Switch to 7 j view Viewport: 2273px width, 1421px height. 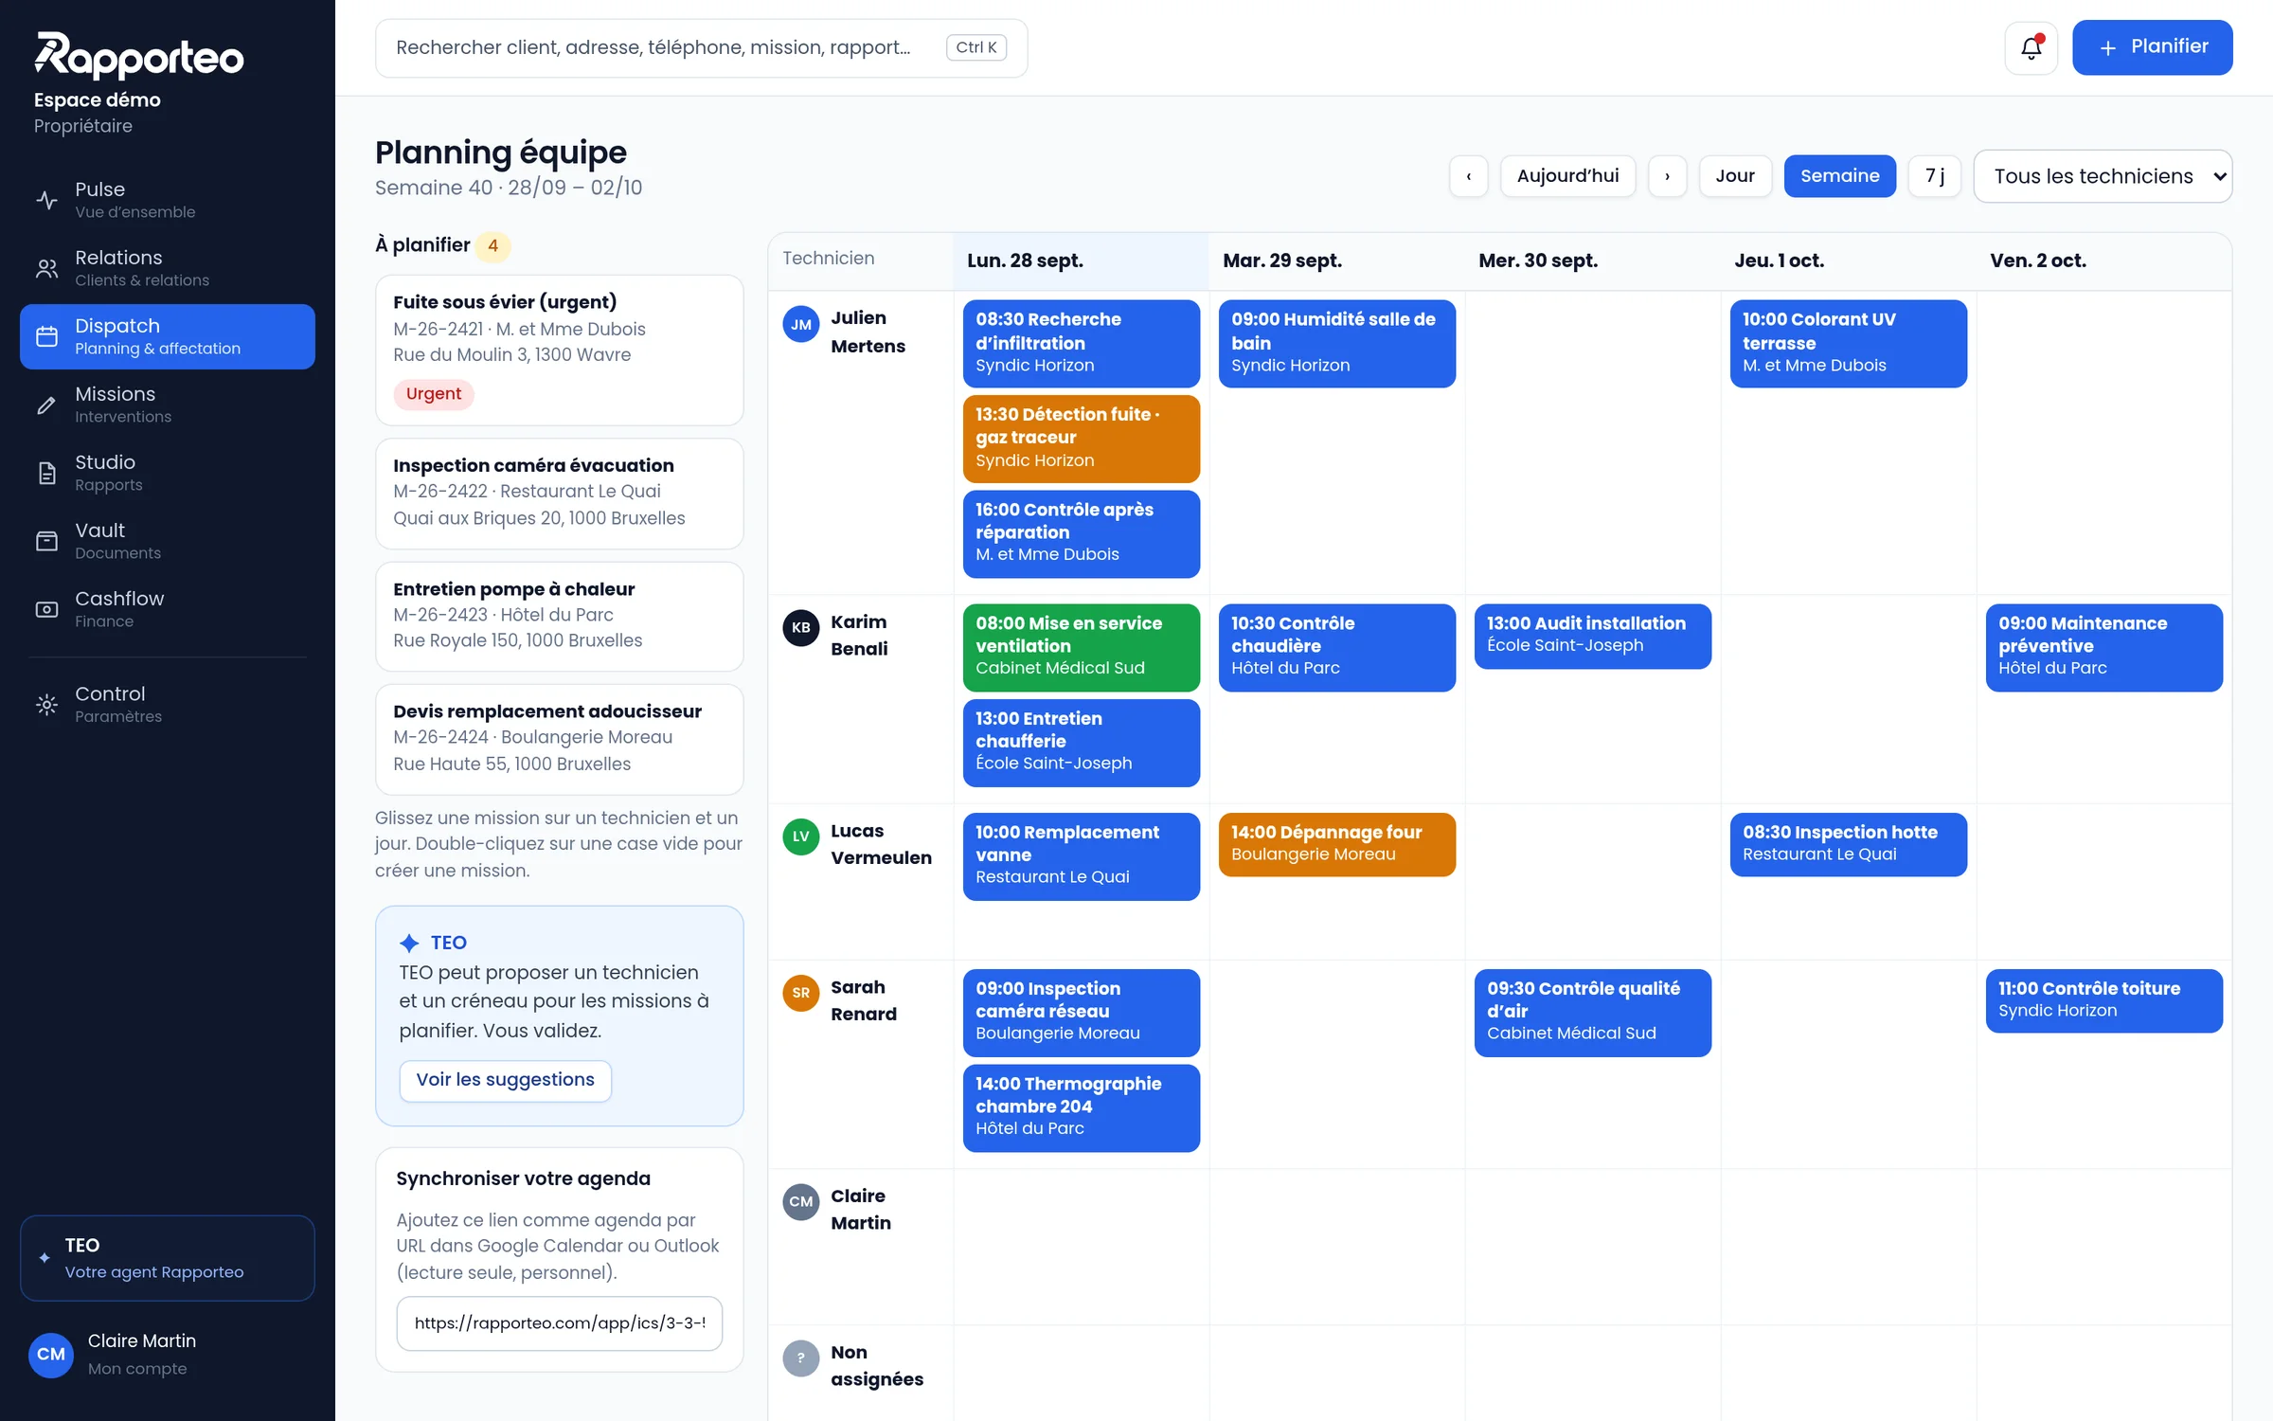[x=1934, y=176]
